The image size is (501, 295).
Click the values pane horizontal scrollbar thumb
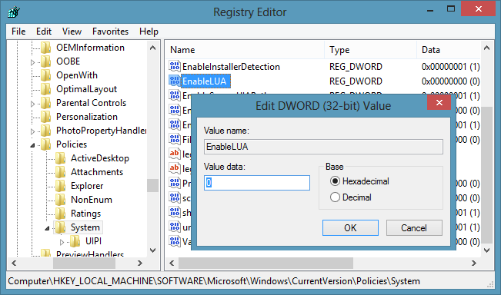tap(266, 263)
